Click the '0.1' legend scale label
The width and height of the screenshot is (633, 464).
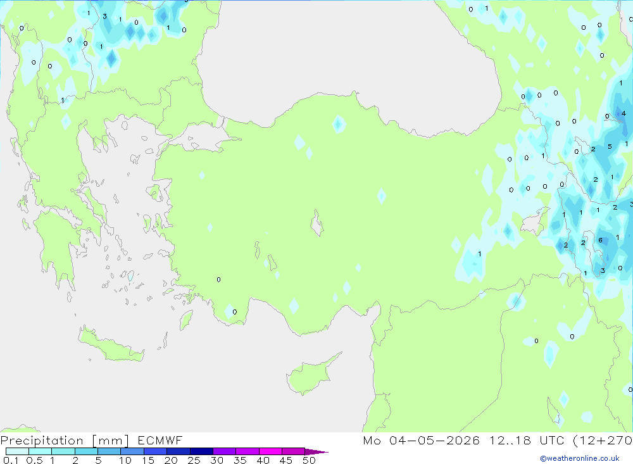pyautogui.click(x=11, y=460)
